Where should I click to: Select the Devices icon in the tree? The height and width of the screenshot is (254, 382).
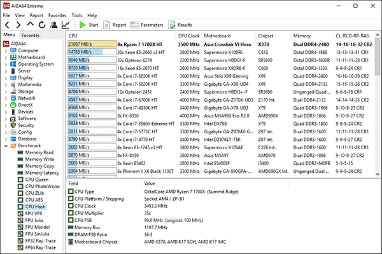pos(13,112)
